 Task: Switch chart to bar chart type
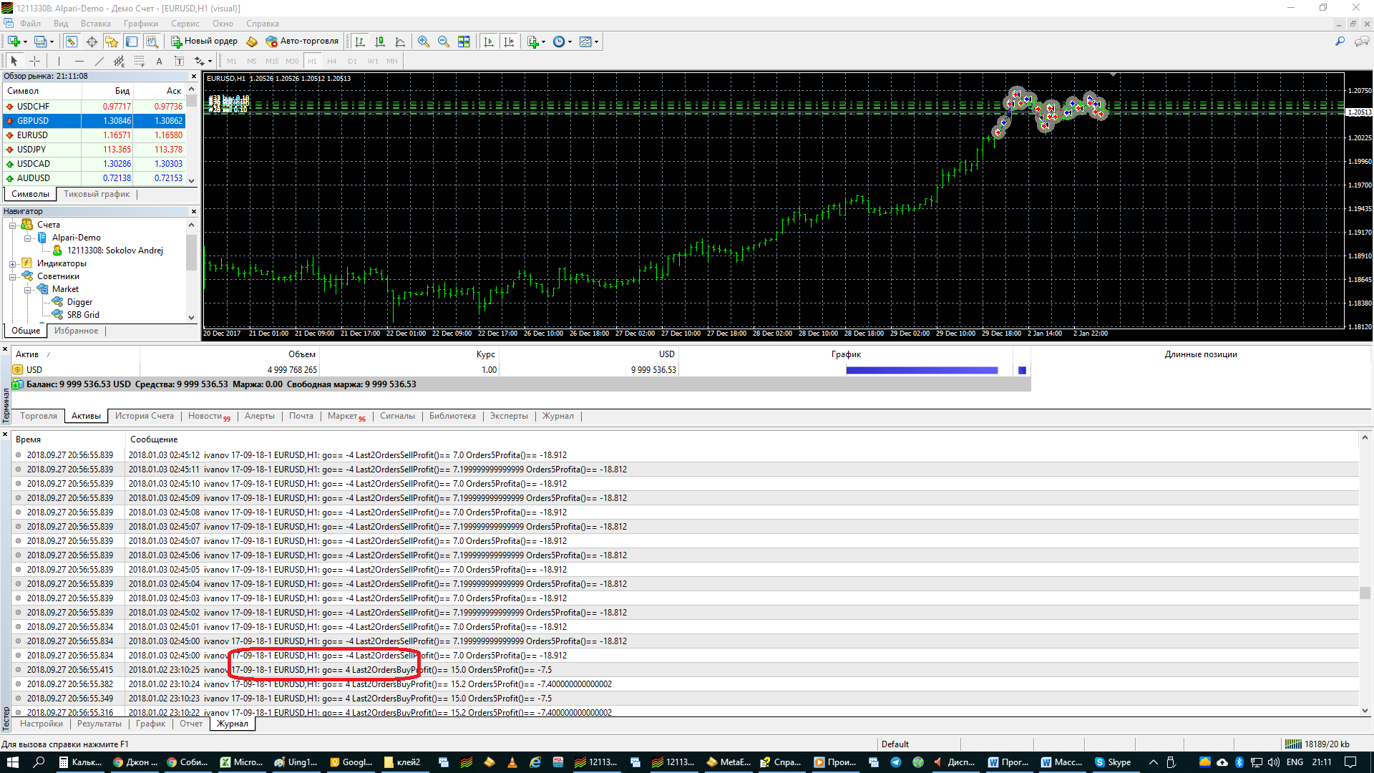[360, 42]
